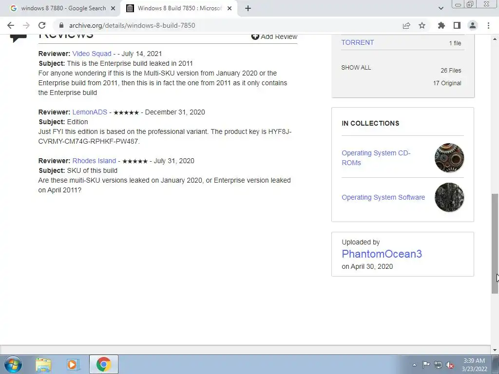Open a new browser tab
499x374 pixels.
(x=248, y=8)
